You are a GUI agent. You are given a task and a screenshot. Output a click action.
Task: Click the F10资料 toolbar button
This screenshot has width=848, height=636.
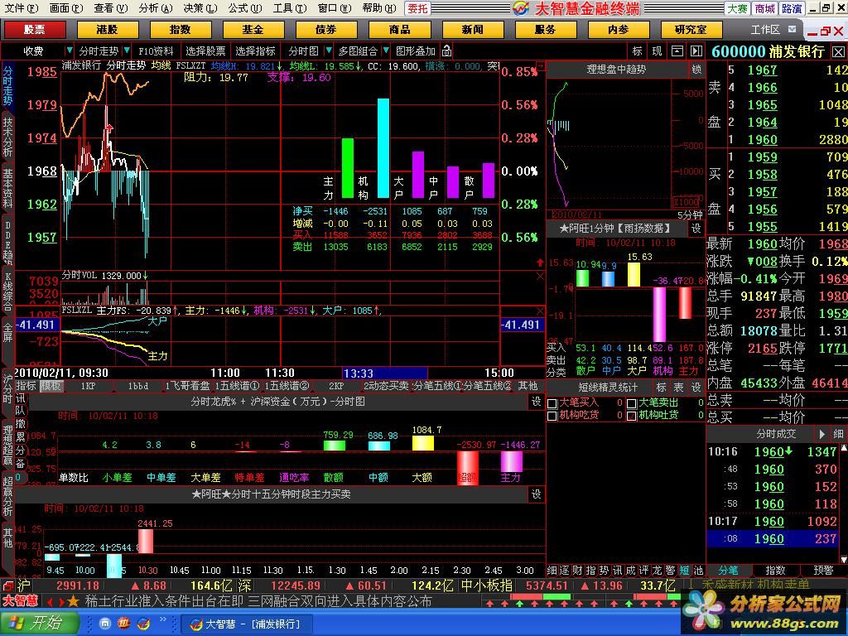coord(156,51)
